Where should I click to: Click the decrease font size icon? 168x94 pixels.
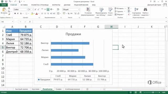(38, 9)
